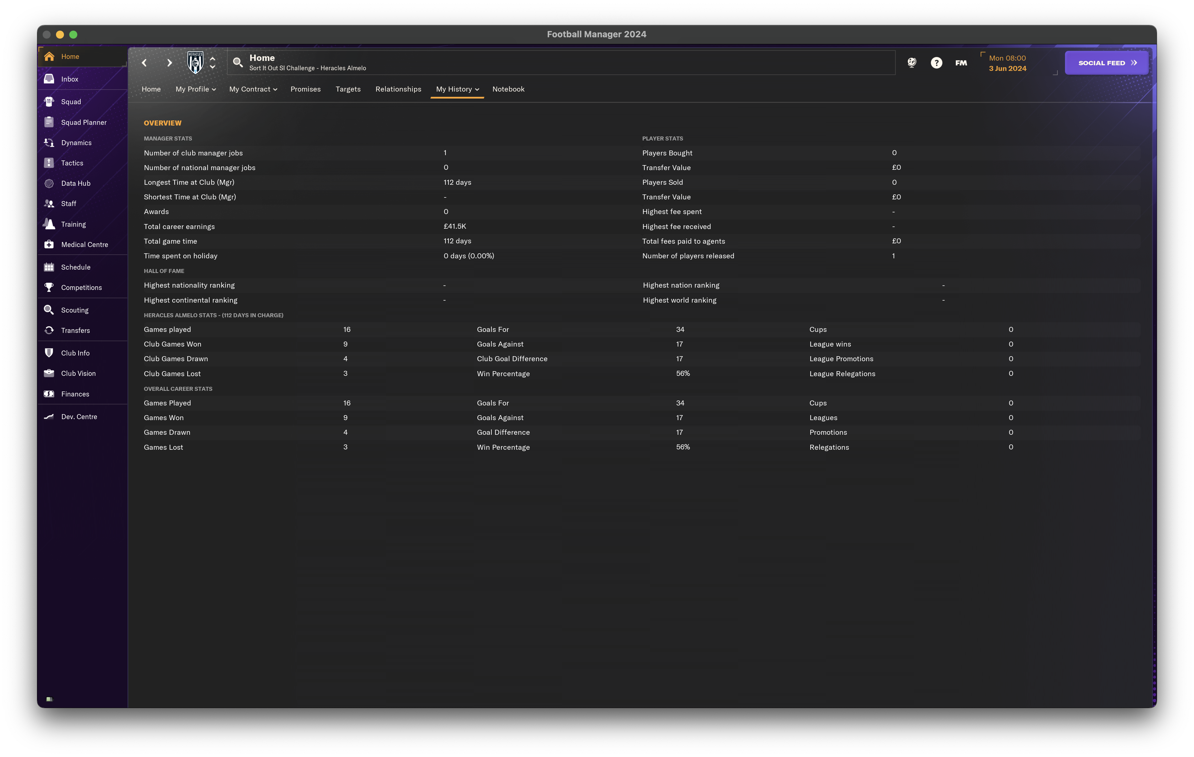
Task: Click the club switcher up-down arrows
Action: 213,63
